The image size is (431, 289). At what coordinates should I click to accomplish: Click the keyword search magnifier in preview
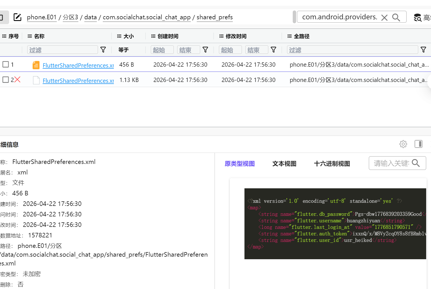pos(416,163)
